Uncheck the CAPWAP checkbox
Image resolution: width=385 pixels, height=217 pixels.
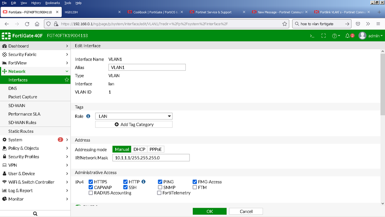tap(91, 187)
